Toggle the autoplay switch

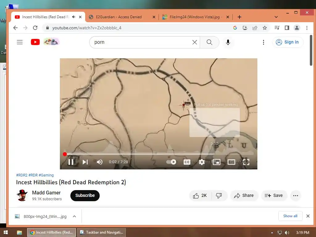pyautogui.click(x=171, y=162)
